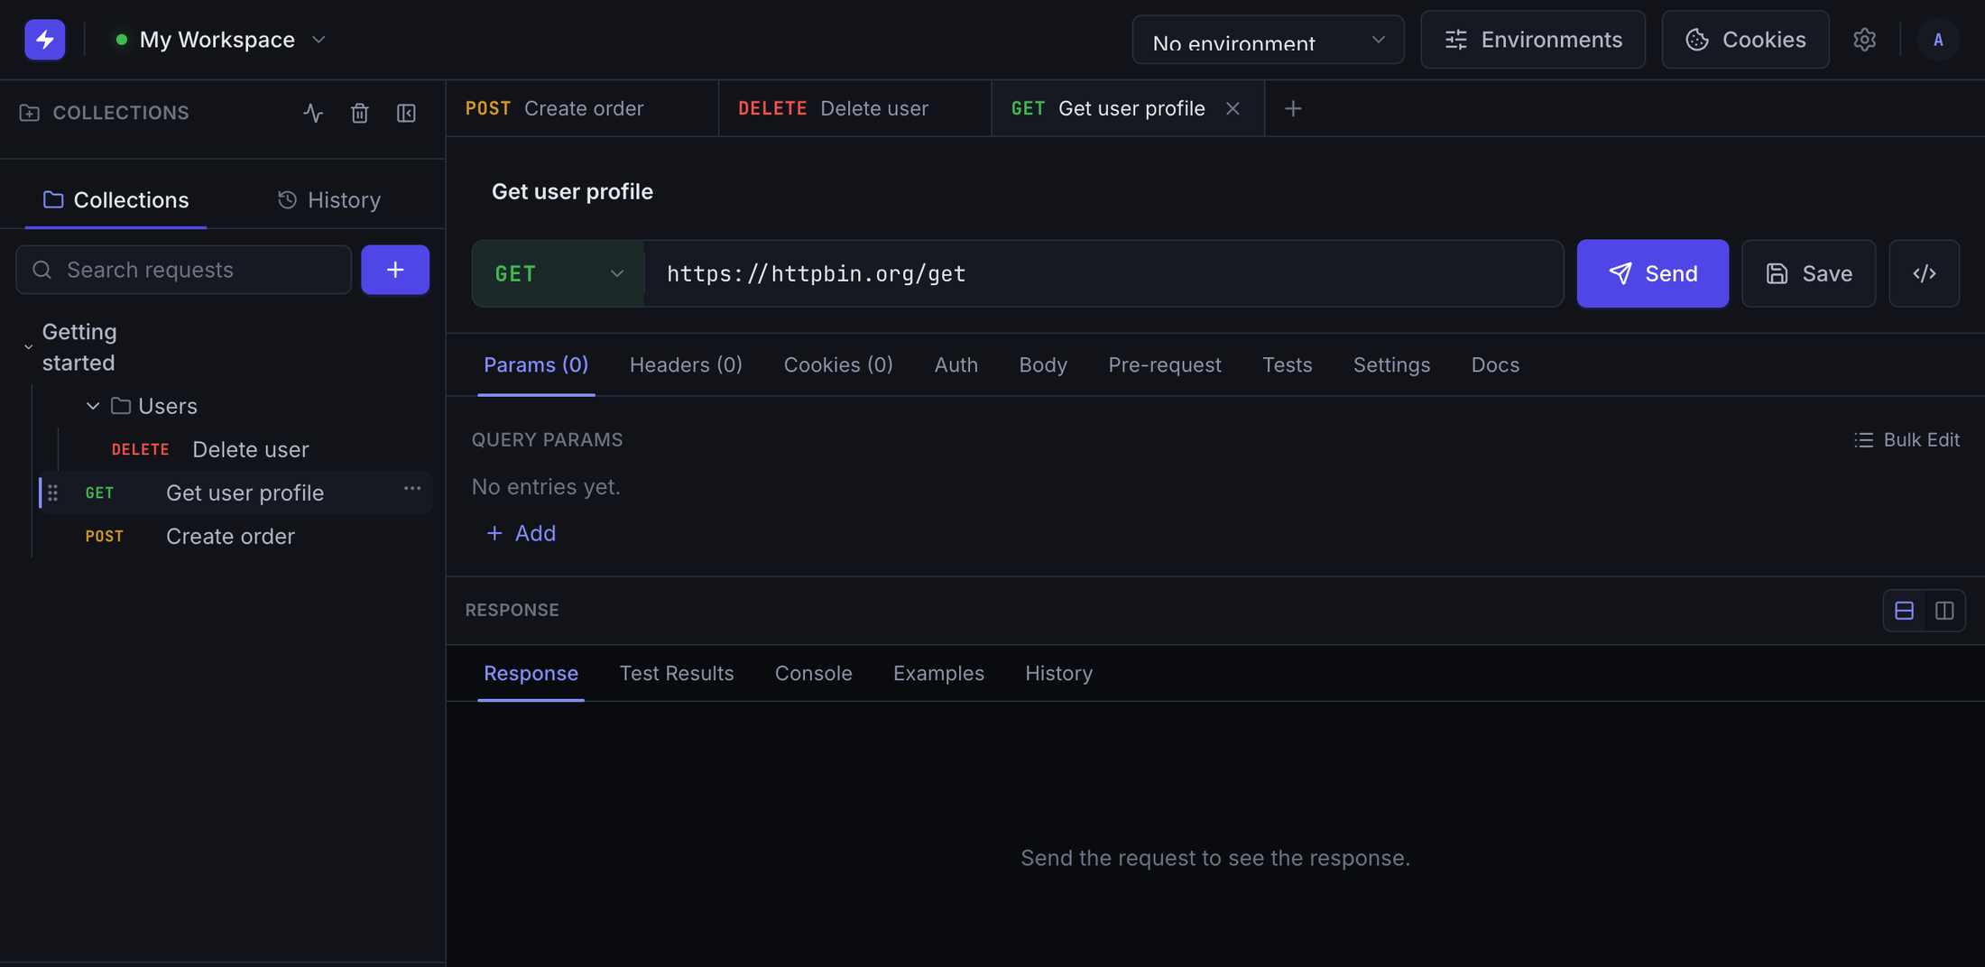Click the Send button
The width and height of the screenshot is (1985, 967).
coord(1653,273)
